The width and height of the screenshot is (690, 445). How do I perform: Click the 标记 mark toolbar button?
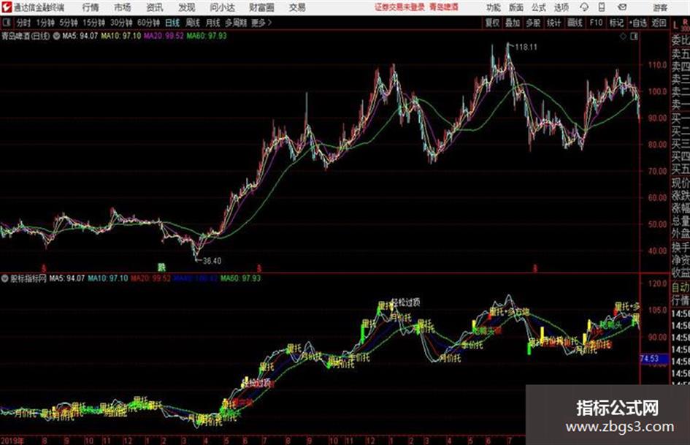(616, 23)
